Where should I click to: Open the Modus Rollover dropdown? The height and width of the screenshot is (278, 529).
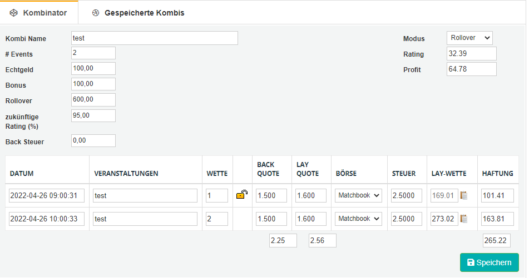(x=469, y=38)
